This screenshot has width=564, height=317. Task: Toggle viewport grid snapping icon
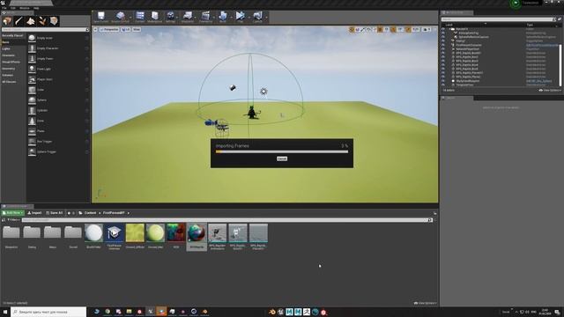pos(380,29)
